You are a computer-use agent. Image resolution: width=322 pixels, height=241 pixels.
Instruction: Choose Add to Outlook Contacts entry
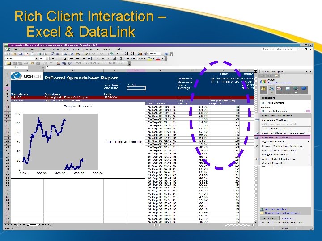coord(283,159)
